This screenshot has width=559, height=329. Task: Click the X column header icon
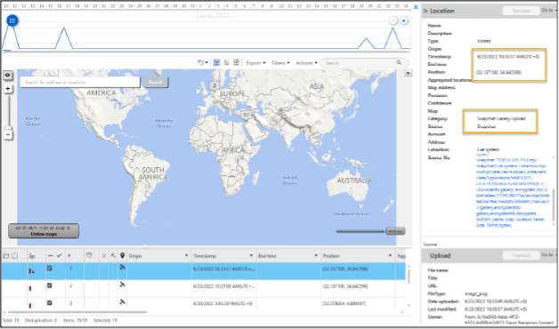tap(104, 256)
